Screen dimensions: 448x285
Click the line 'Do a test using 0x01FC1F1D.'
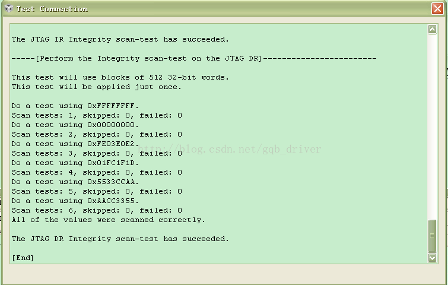(75, 163)
